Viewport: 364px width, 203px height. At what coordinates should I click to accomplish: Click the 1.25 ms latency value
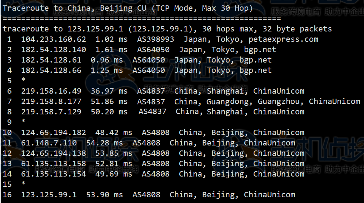pos(107,70)
